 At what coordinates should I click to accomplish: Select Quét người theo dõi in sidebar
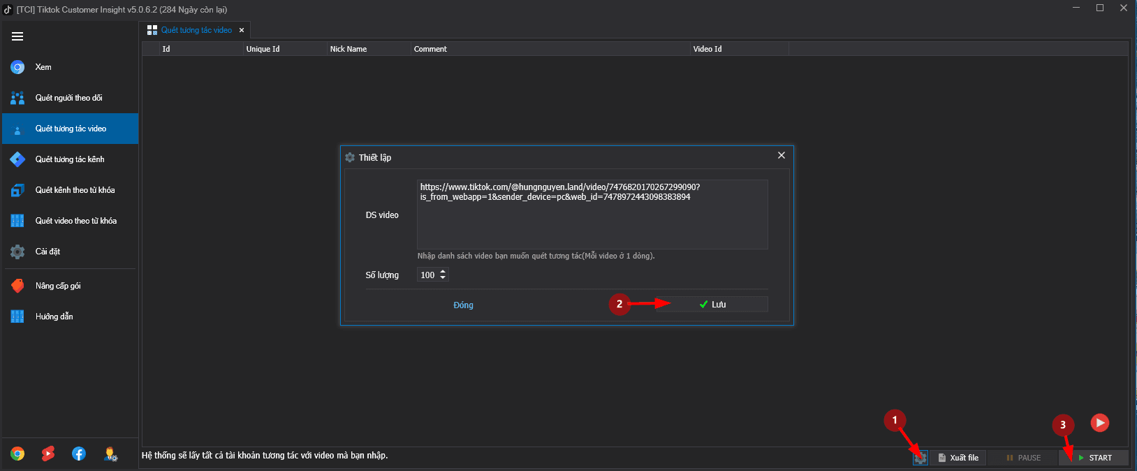[x=71, y=98]
